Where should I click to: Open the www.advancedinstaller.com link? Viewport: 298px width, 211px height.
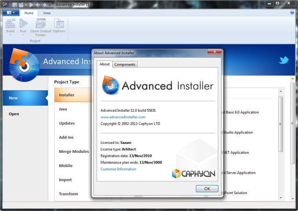(123, 117)
